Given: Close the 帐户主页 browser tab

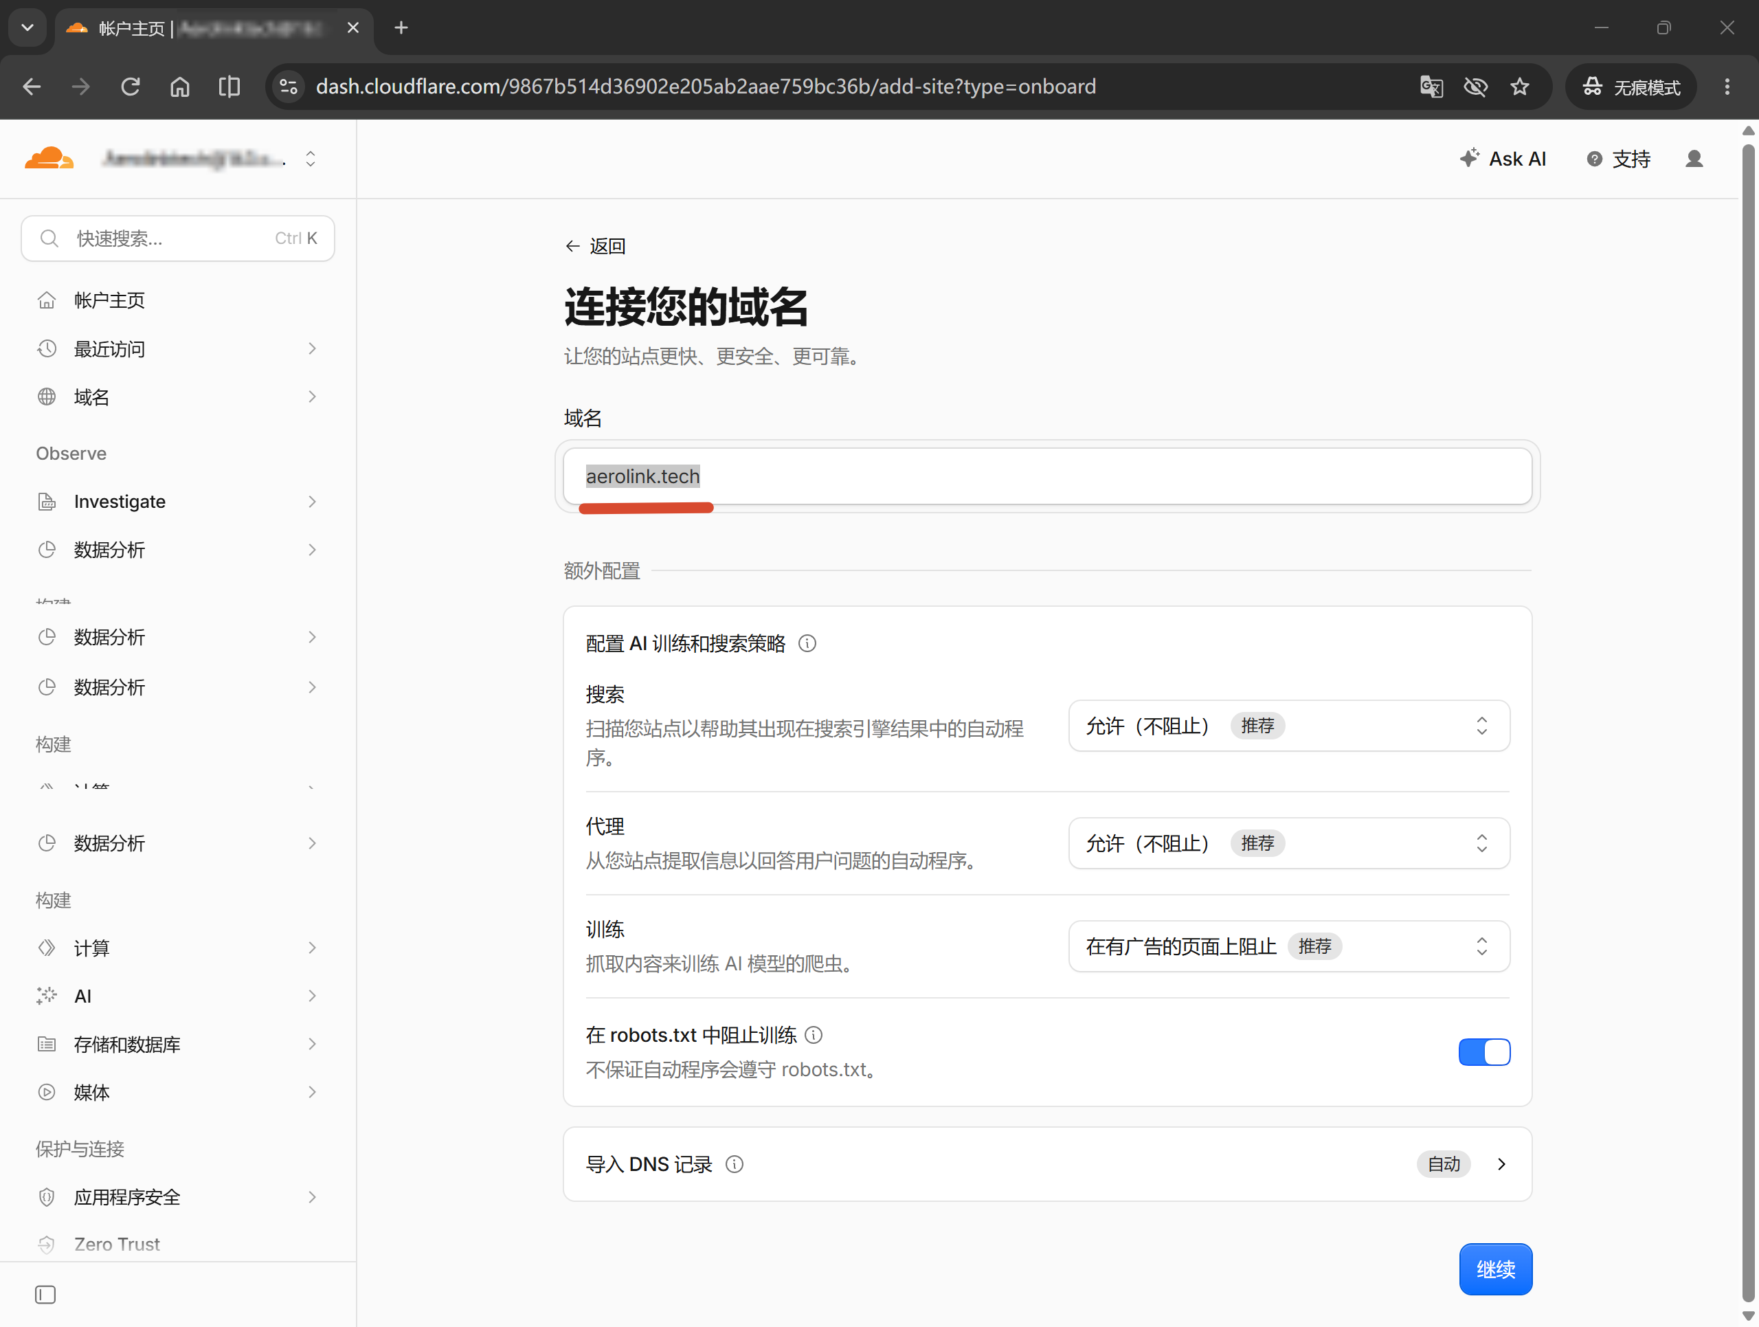Looking at the screenshot, I should click(x=353, y=27).
